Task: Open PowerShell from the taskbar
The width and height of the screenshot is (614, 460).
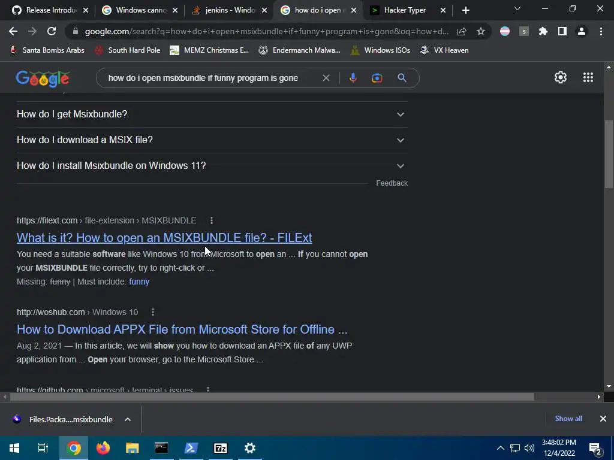Action: (x=191, y=448)
